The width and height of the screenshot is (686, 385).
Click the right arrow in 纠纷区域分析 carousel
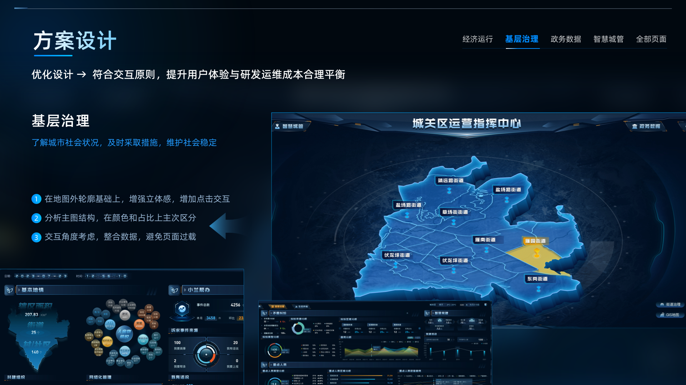point(420,329)
